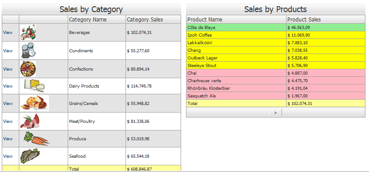The image size is (369, 172).
Task: Click the Produce carrots image
Action: point(36,139)
